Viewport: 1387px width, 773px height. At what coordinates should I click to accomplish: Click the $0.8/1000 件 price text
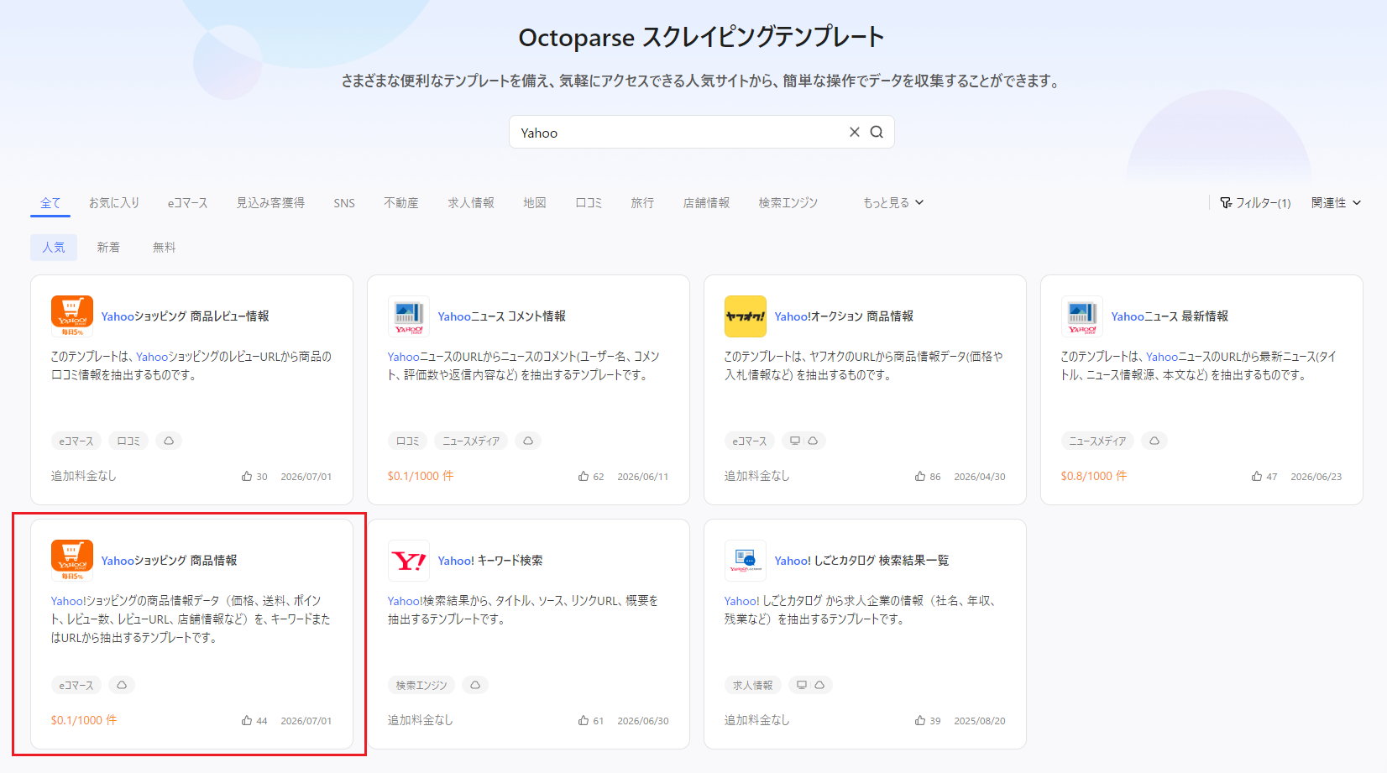pyautogui.click(x=1094, y=476)
